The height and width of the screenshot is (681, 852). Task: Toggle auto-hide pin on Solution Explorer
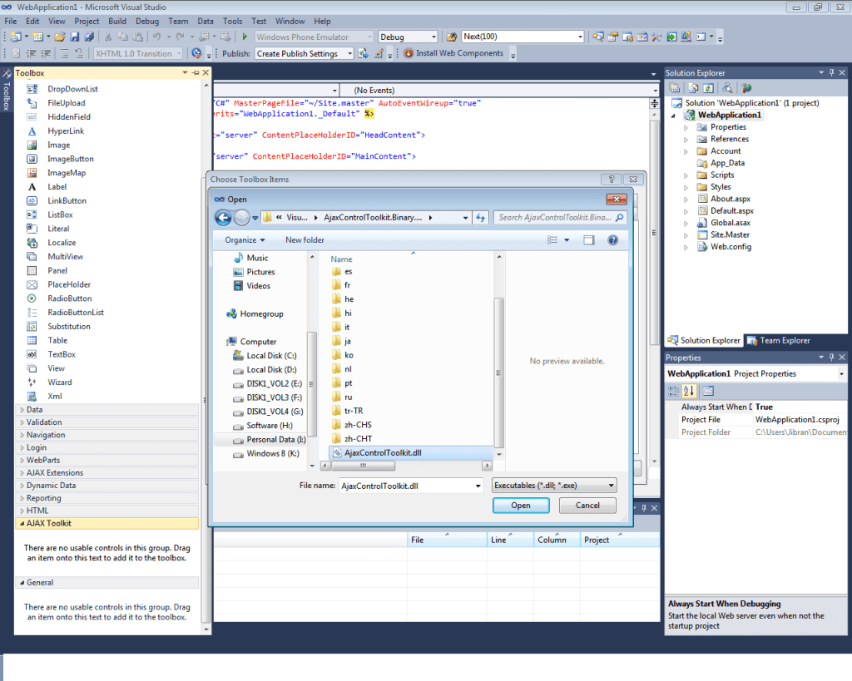tap(831, 72)
